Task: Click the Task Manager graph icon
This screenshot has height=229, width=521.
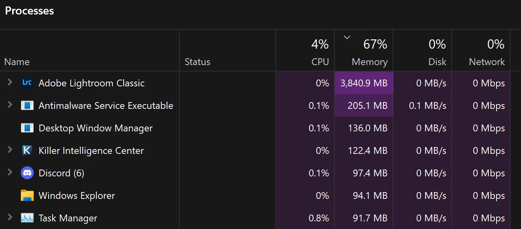Action: point(27,218)
